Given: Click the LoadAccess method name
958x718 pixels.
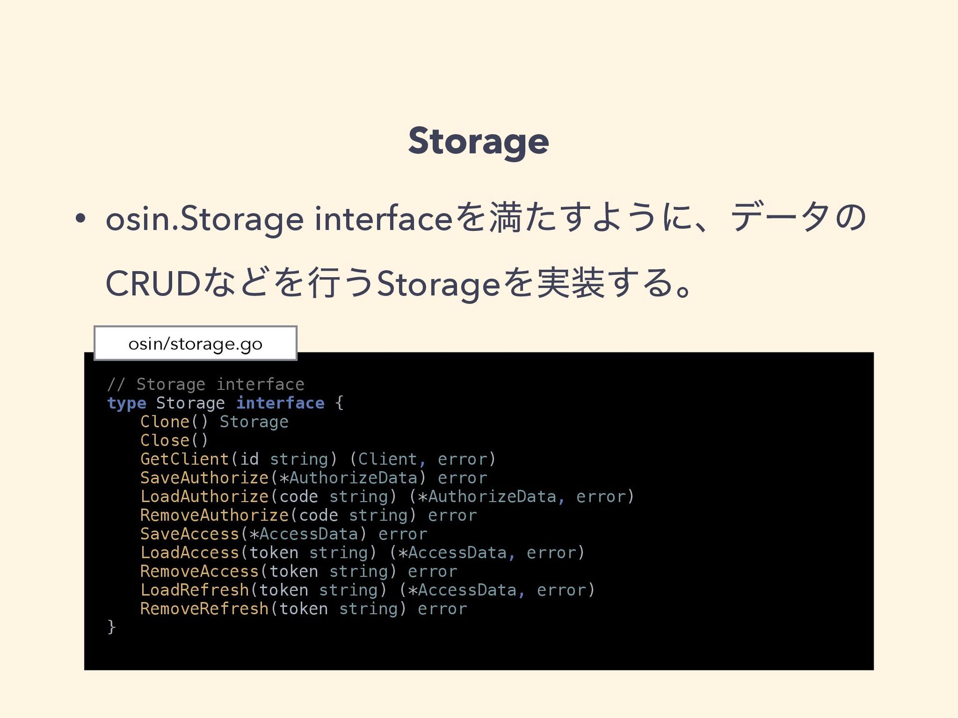Looking at the screenshot, I should (190, 552).
